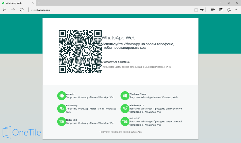Image resolution: width=241 pixels, height=143 pixels.
Task: Click the BlackBerry 10 icon
Action: click(125, 108)
